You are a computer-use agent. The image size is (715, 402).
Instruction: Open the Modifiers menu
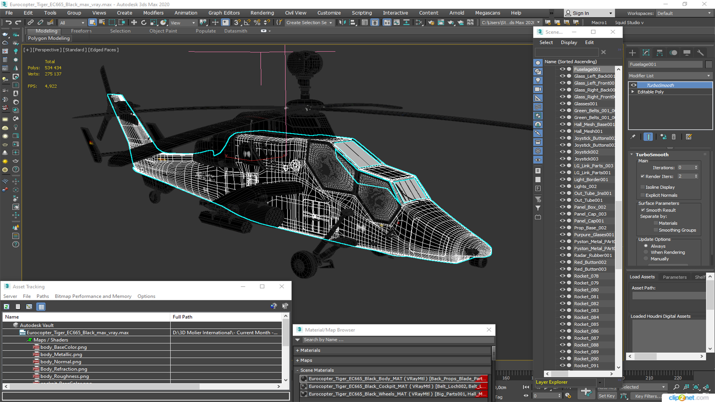click(x=153, y=13)
